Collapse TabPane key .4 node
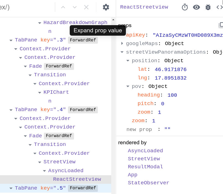The width and height of the screenshot is (223, 194). click(x=11, y=110)
